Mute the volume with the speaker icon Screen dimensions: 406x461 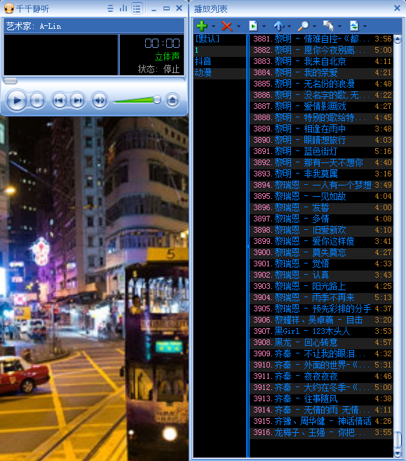tap(100, 100)
